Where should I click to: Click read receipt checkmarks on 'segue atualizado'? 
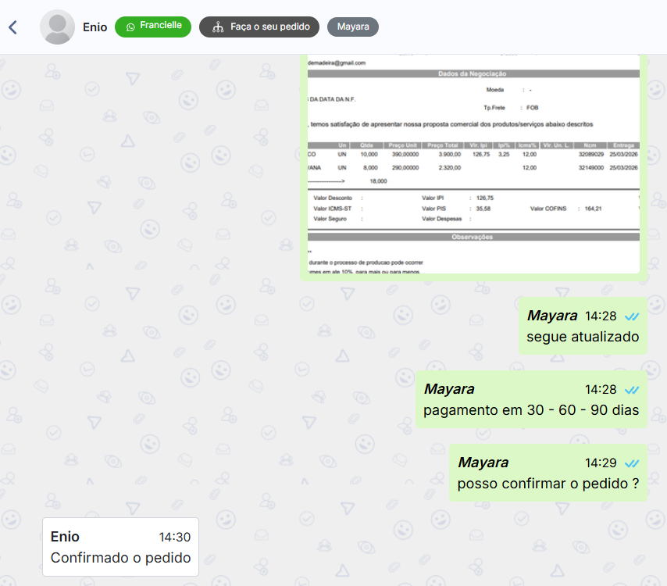(x=632, y=316)
